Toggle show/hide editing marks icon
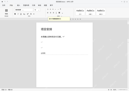Image resolution: width=129 pixels, height=91 pixels. pos(60,9)
